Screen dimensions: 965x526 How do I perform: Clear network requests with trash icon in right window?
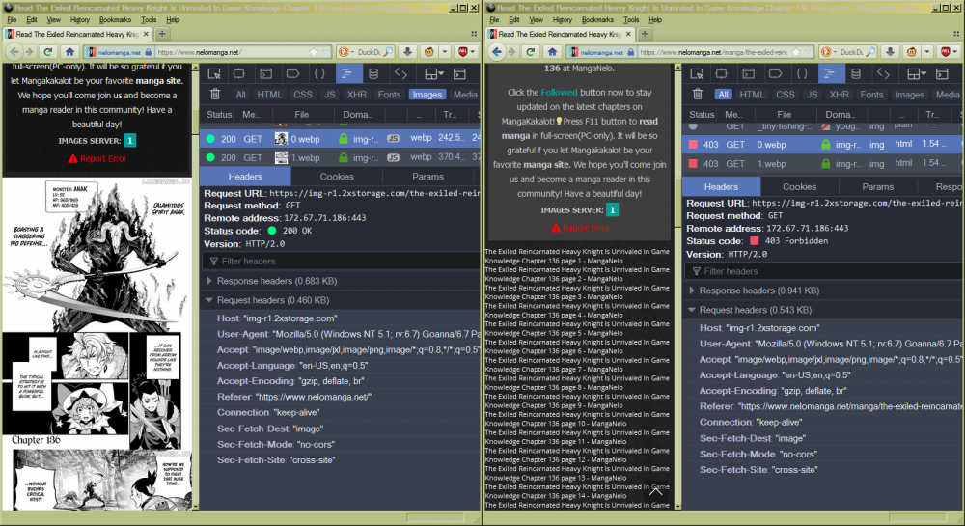pyautogui.click(x=699, y=95)
